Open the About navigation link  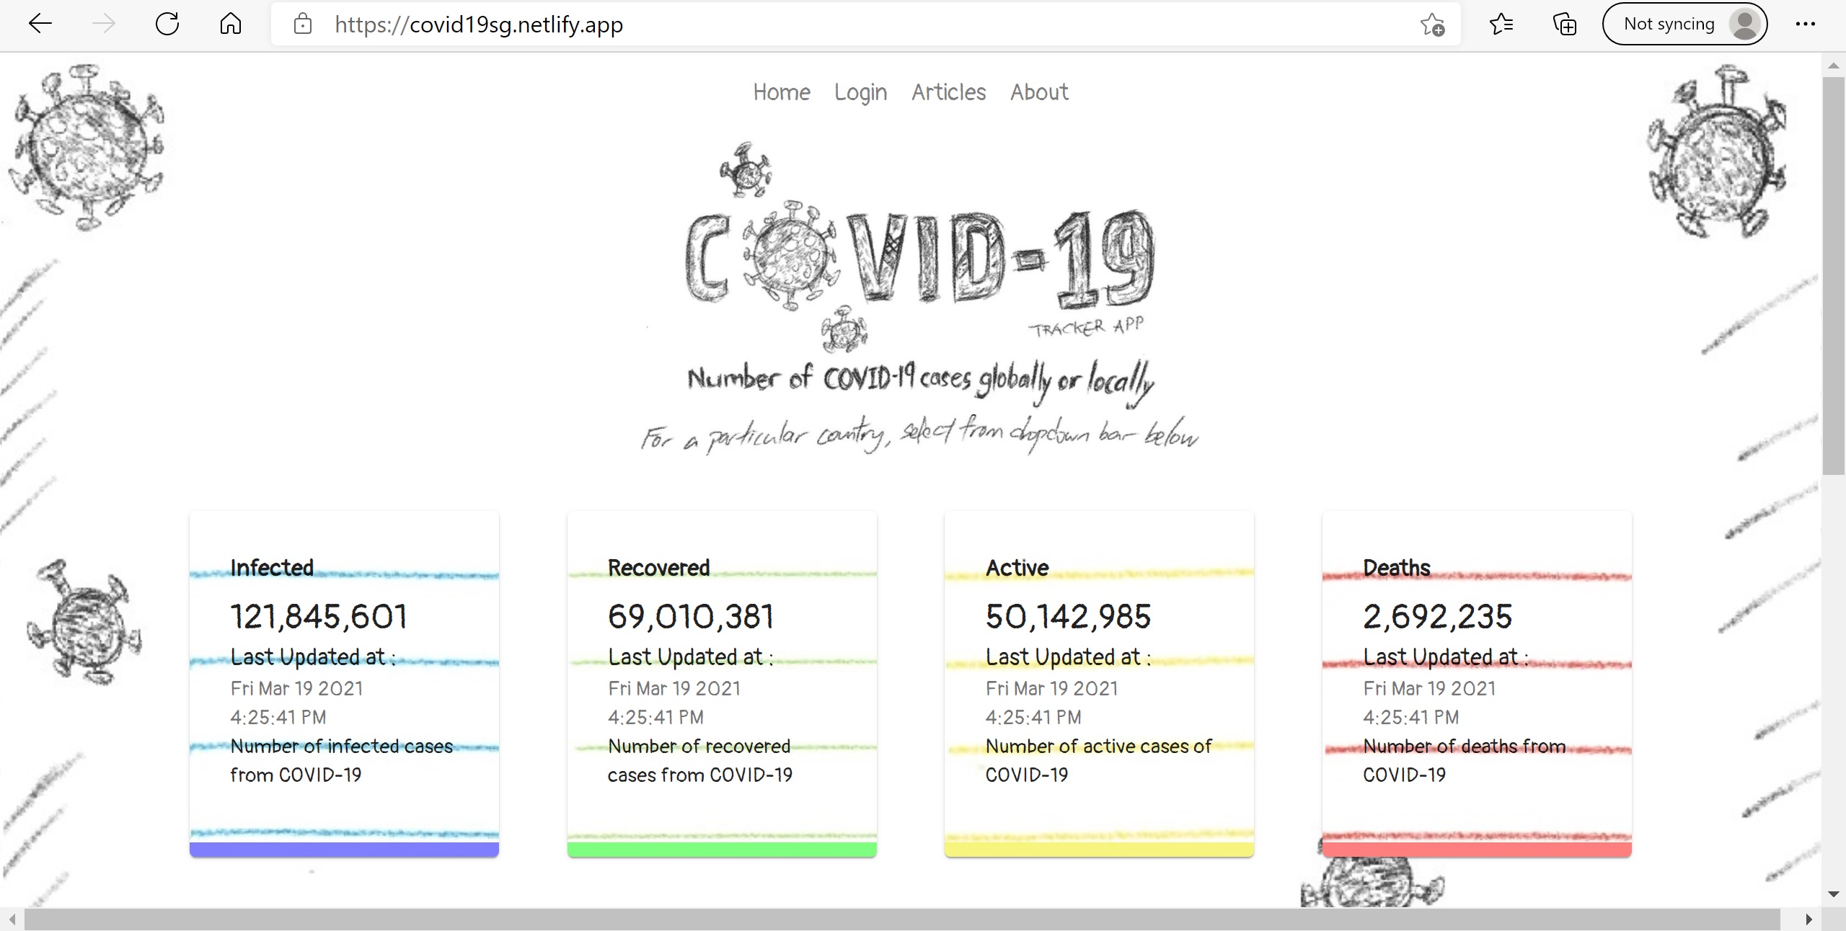pos(1039,92)
